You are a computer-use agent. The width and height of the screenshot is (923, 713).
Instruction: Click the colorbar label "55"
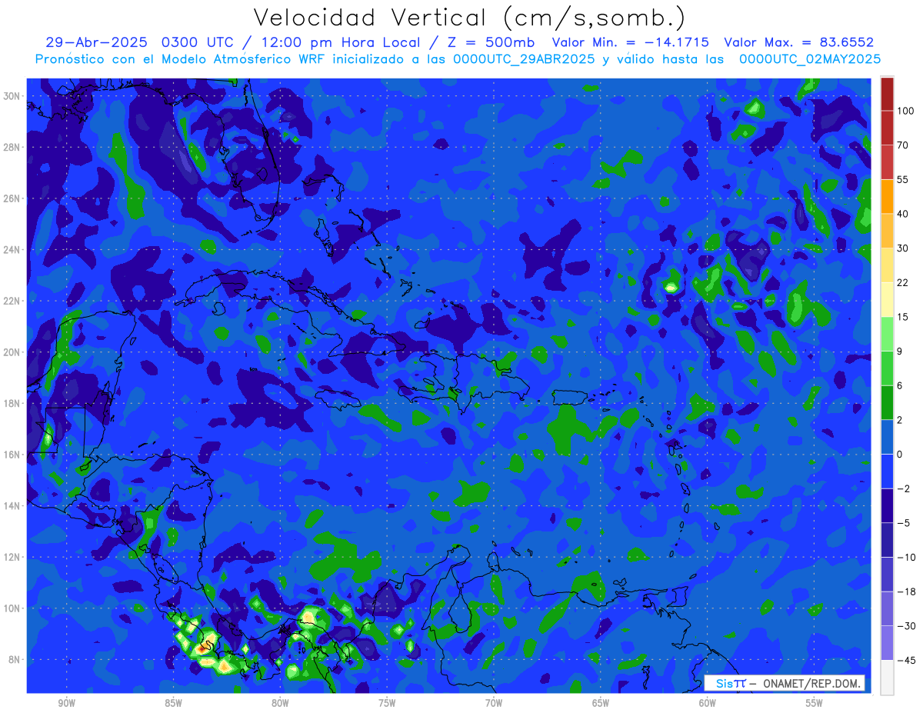point(903,179)
